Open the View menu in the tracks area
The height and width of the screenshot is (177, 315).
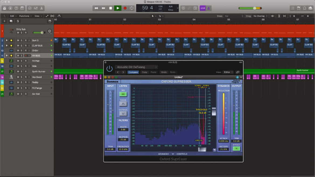point(38,16)
